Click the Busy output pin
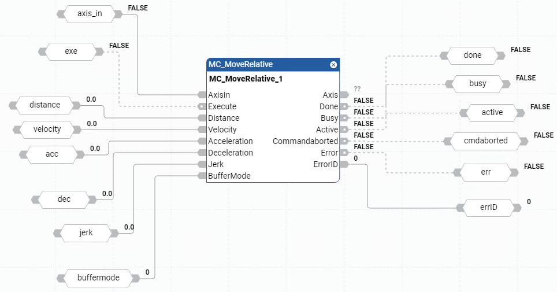Screen dimensions: 557x292 click(344, 118)
